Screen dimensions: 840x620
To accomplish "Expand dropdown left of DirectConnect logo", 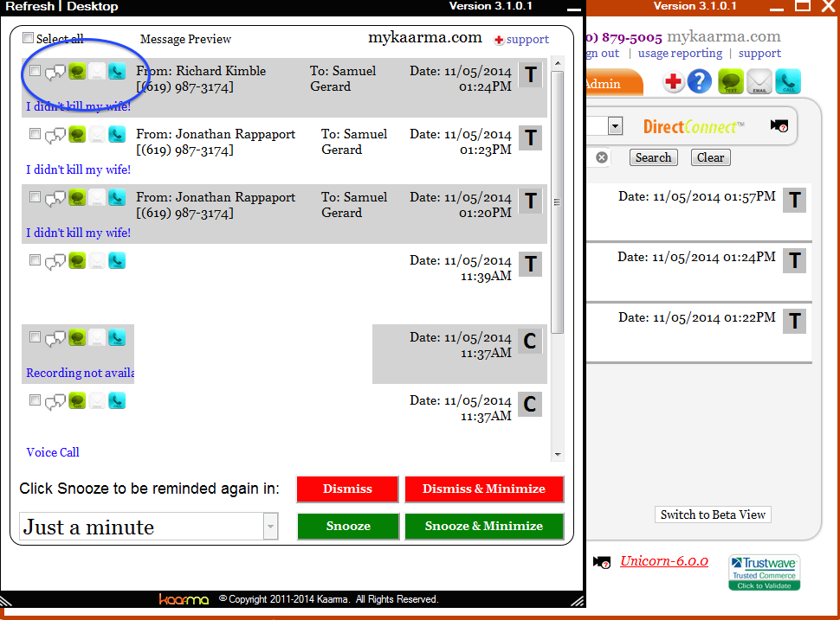I will 615,127.
